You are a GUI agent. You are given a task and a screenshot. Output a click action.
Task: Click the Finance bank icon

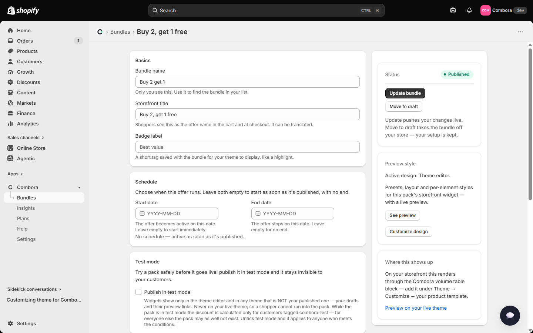tap(10, 113)
